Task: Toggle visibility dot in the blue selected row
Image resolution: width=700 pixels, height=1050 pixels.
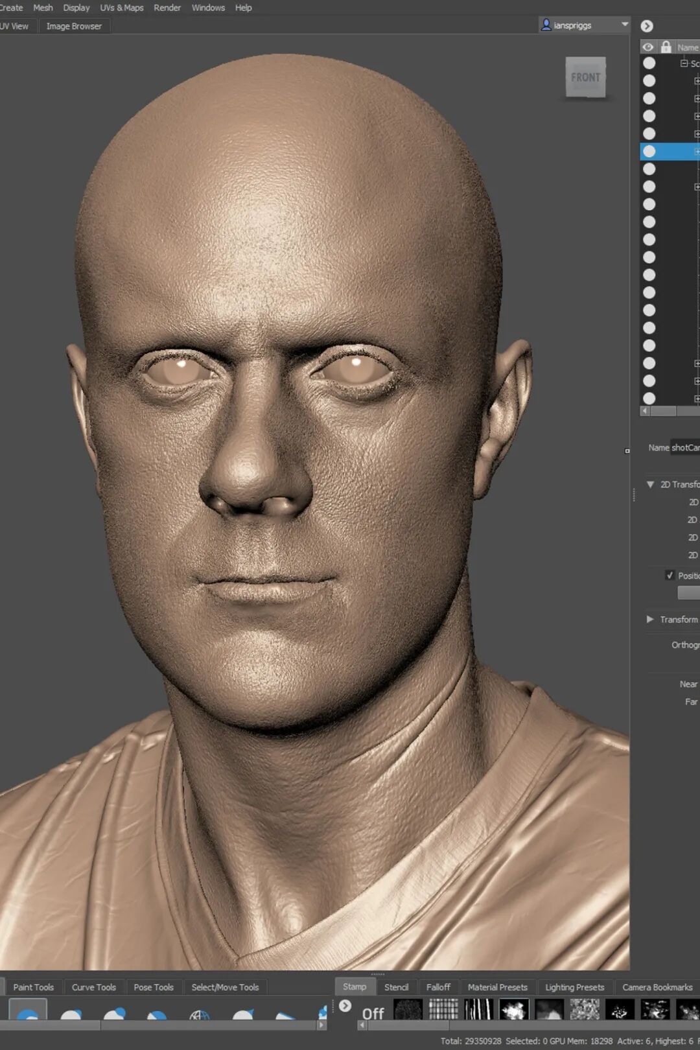Action: pyautogui.click(x=649, y=151)
